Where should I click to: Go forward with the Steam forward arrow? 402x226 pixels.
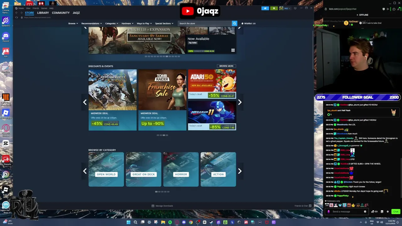pyautogui.click(x=21, y=13)
